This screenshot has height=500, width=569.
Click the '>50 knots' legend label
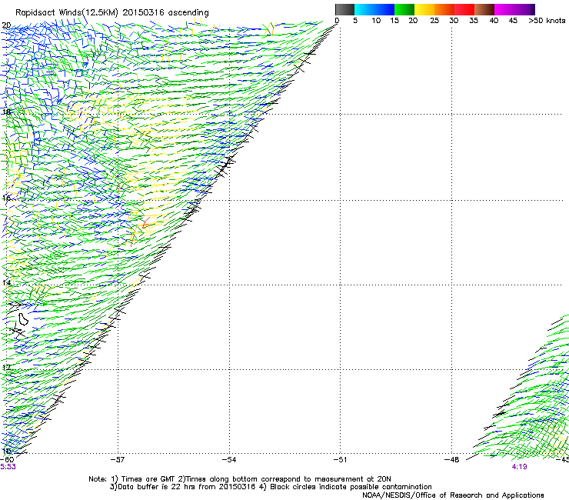coord(547,21)
